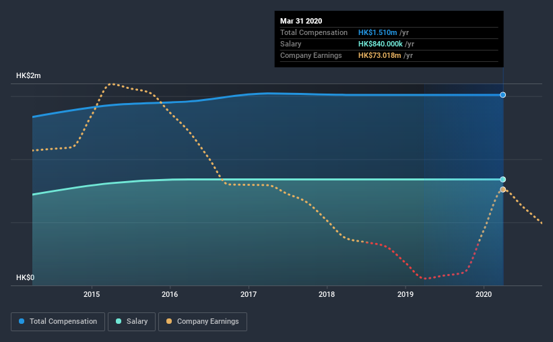Viewport: 553px width, 342px height.
Task: Toggle the Salary legend button
Action: (x=131, y=322)
